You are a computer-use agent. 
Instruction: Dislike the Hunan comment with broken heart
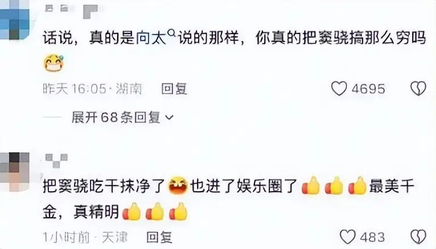[418, 89]
